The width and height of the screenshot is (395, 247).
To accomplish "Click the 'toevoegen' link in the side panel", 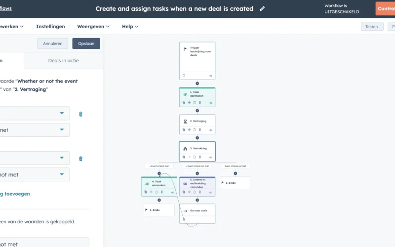I will coord(15,194).
